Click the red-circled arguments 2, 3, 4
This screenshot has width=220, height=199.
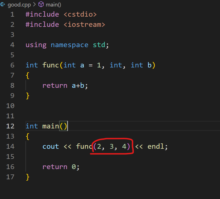click(x=112, y=146)
